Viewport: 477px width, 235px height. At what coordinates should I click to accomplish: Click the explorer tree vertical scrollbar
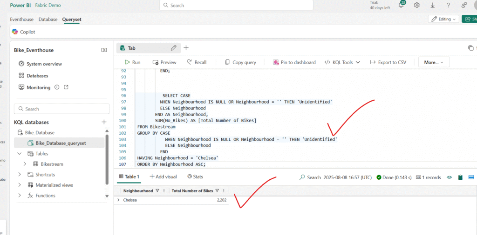pos(107,159)
